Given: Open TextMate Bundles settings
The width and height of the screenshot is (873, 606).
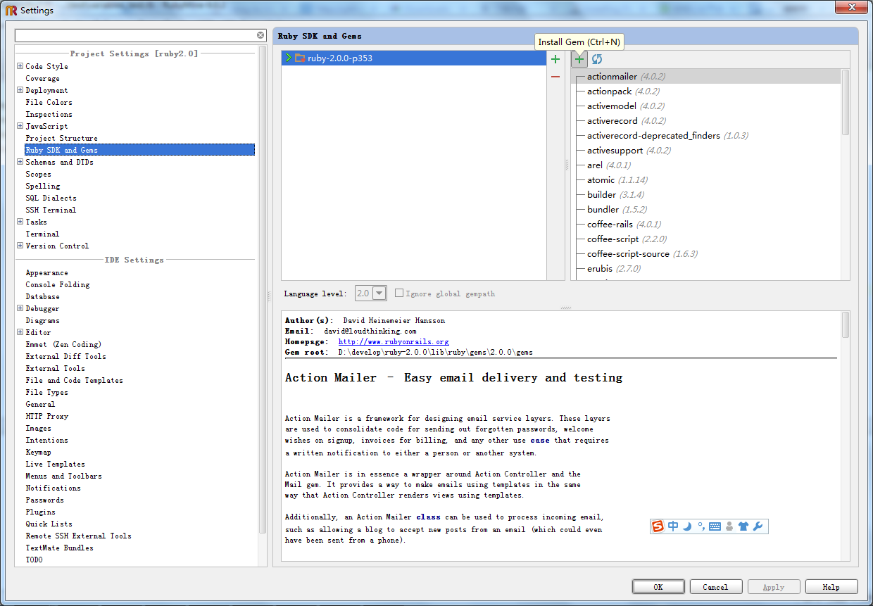Looking at the screenshot, I should click(x=60, y=548).
